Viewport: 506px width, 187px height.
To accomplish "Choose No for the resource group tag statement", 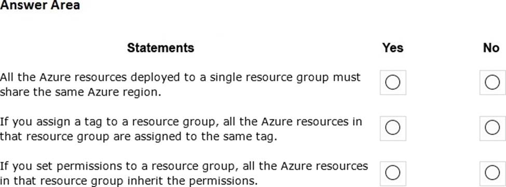I will point(493,128).
